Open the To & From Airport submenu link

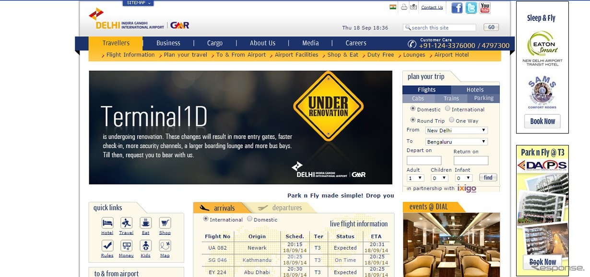click(x=241, y=55)
